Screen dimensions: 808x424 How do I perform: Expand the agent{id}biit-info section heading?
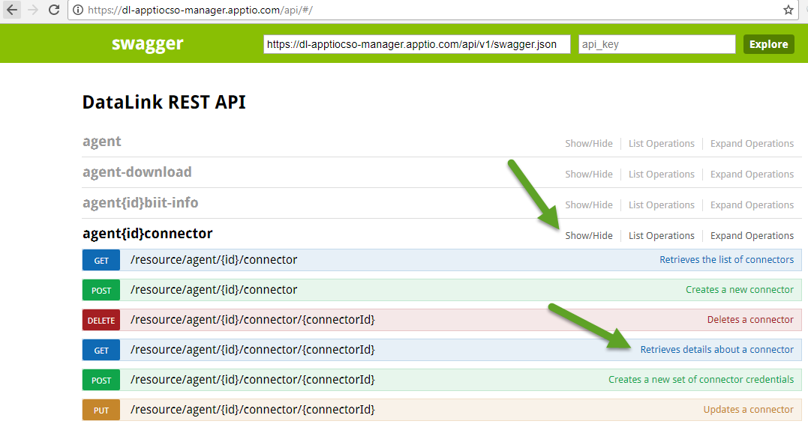point(140,203)
